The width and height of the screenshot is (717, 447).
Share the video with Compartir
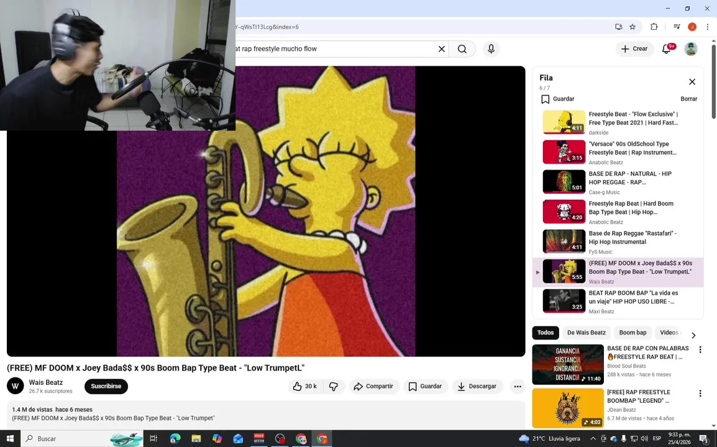[374, 387]
